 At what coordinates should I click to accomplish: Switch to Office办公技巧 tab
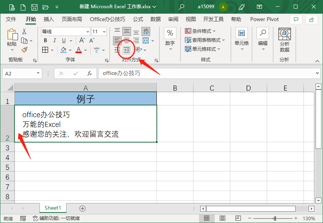pyautogui.click(x=107, y=20)
